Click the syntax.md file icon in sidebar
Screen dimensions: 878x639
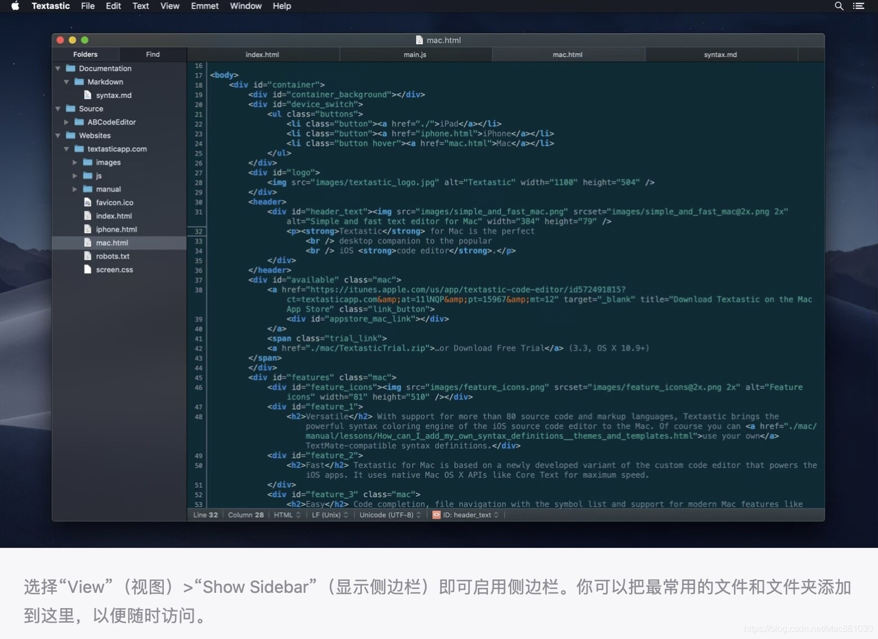pos(87,95)
